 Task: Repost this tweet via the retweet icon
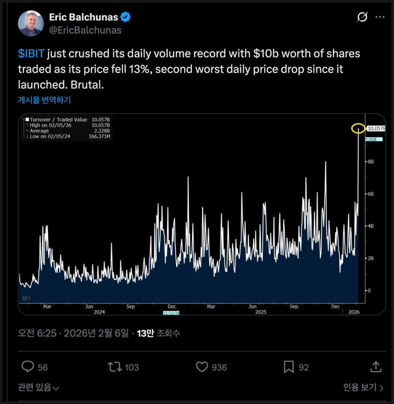coord(115,367)
